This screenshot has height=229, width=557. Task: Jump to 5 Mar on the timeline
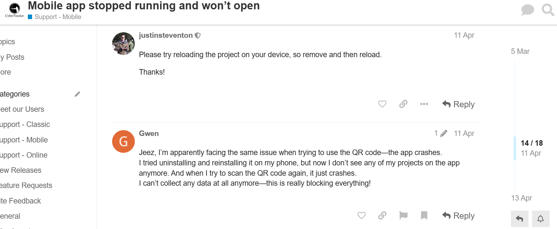coord(520,51)
